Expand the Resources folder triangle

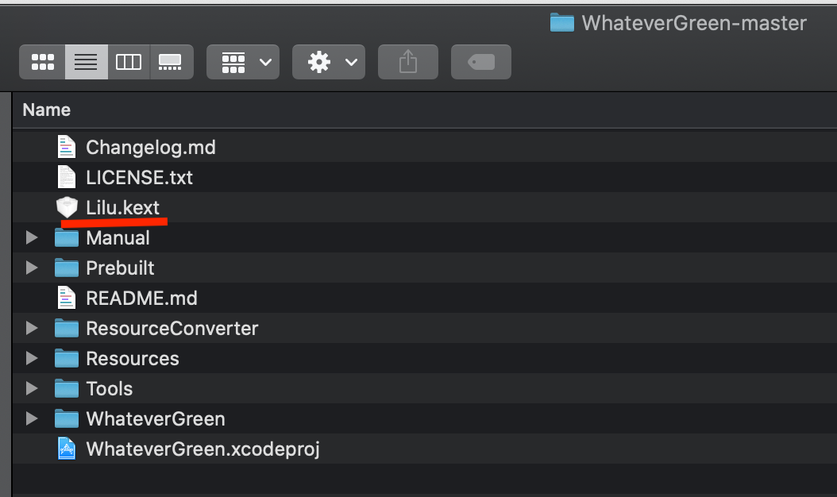(32, 358)
